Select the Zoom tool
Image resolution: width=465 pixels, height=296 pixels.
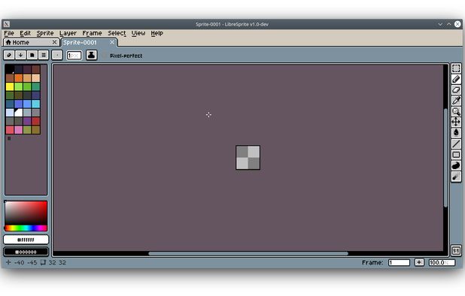tap(456, 111)
